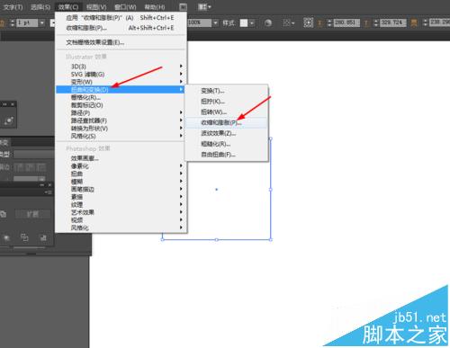Open the stroke weight dropdown arrow
Screen dimensions: 450x348
coord(42,22)
